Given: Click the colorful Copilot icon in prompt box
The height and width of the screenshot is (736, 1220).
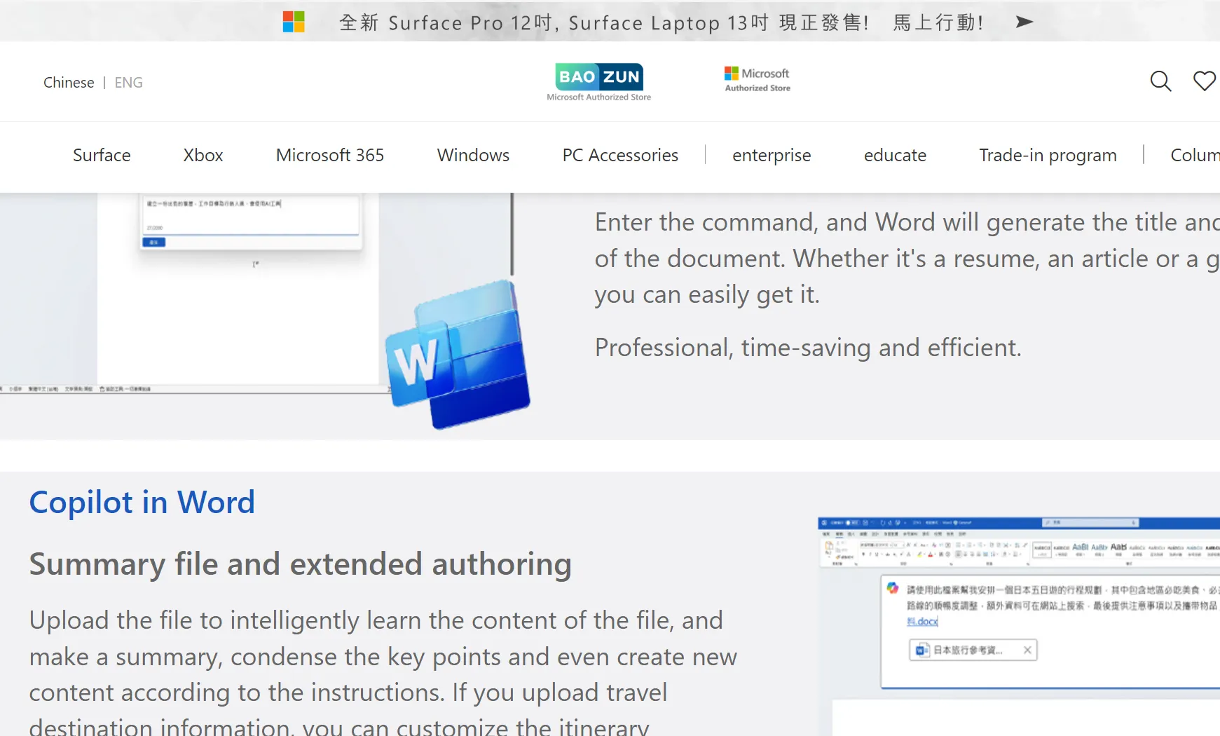Looking at the screenshot, I should tap(893, 588).
